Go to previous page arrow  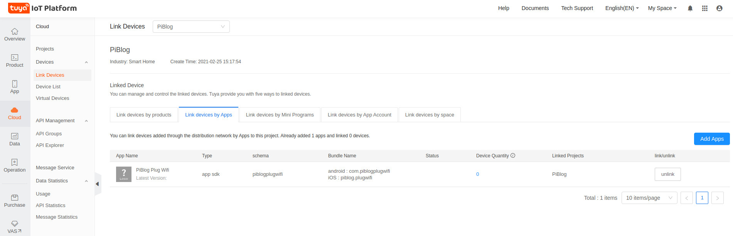pyautogui.click(x=687, y=198)
